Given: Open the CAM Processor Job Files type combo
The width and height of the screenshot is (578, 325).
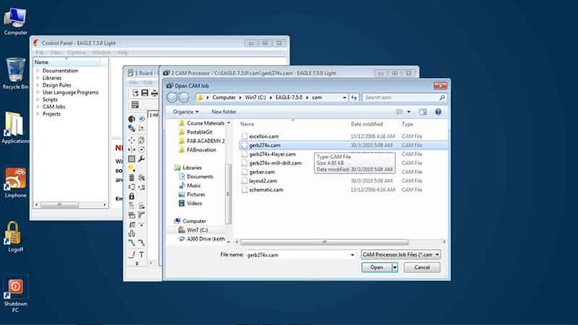Looking at the screenshot, I should [401, 255].
